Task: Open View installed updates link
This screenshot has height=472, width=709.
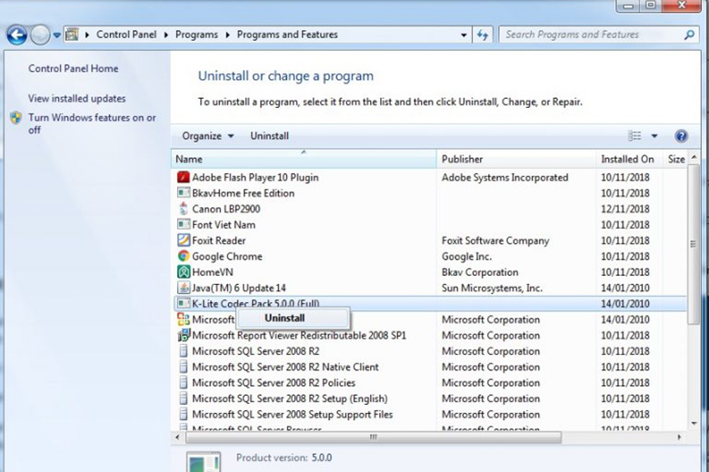Action: [76, 98]
